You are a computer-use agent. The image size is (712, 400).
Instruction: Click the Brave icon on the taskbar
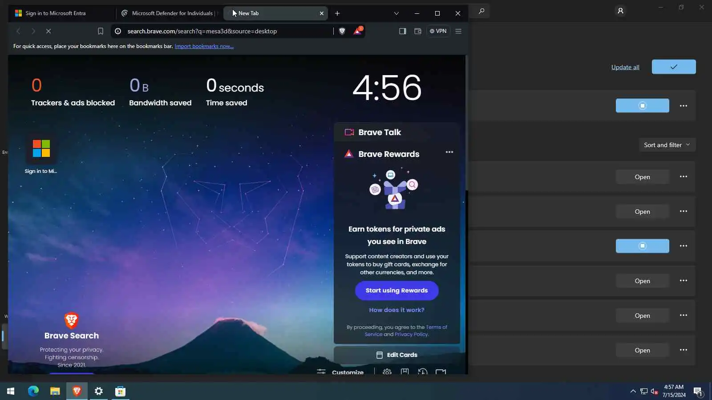pos(77,391)
